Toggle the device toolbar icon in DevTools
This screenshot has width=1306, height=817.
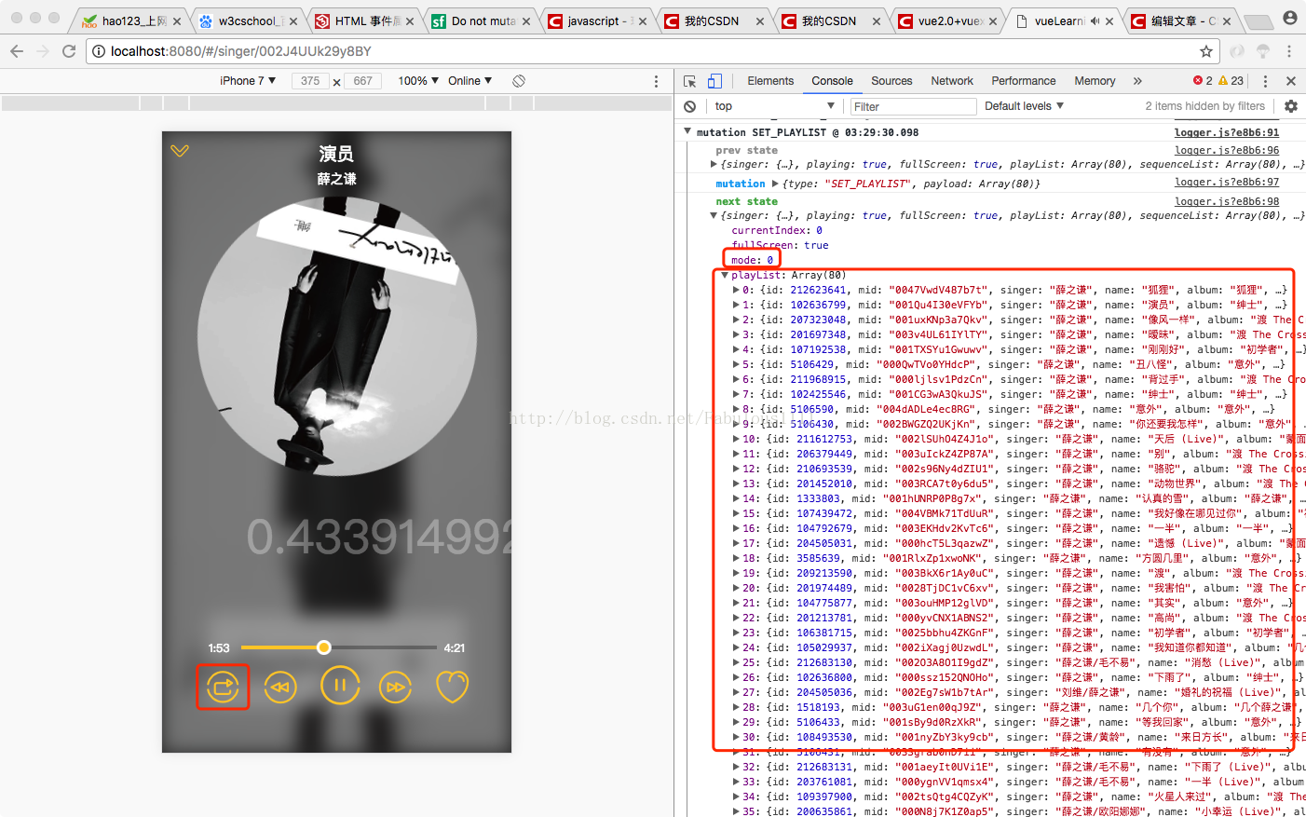pos(714,81)
